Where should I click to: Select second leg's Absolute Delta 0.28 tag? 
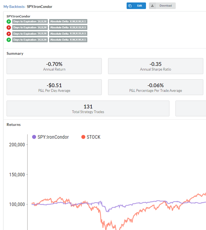pyautogui.click(x=68, y=28)
